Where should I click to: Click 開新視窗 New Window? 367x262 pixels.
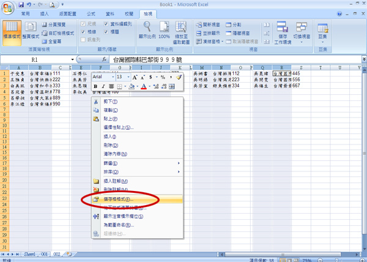pos(208,24)
